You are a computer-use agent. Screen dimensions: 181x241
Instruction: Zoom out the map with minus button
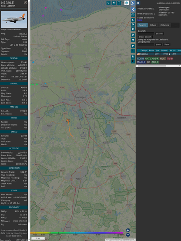tap(128, 235)
